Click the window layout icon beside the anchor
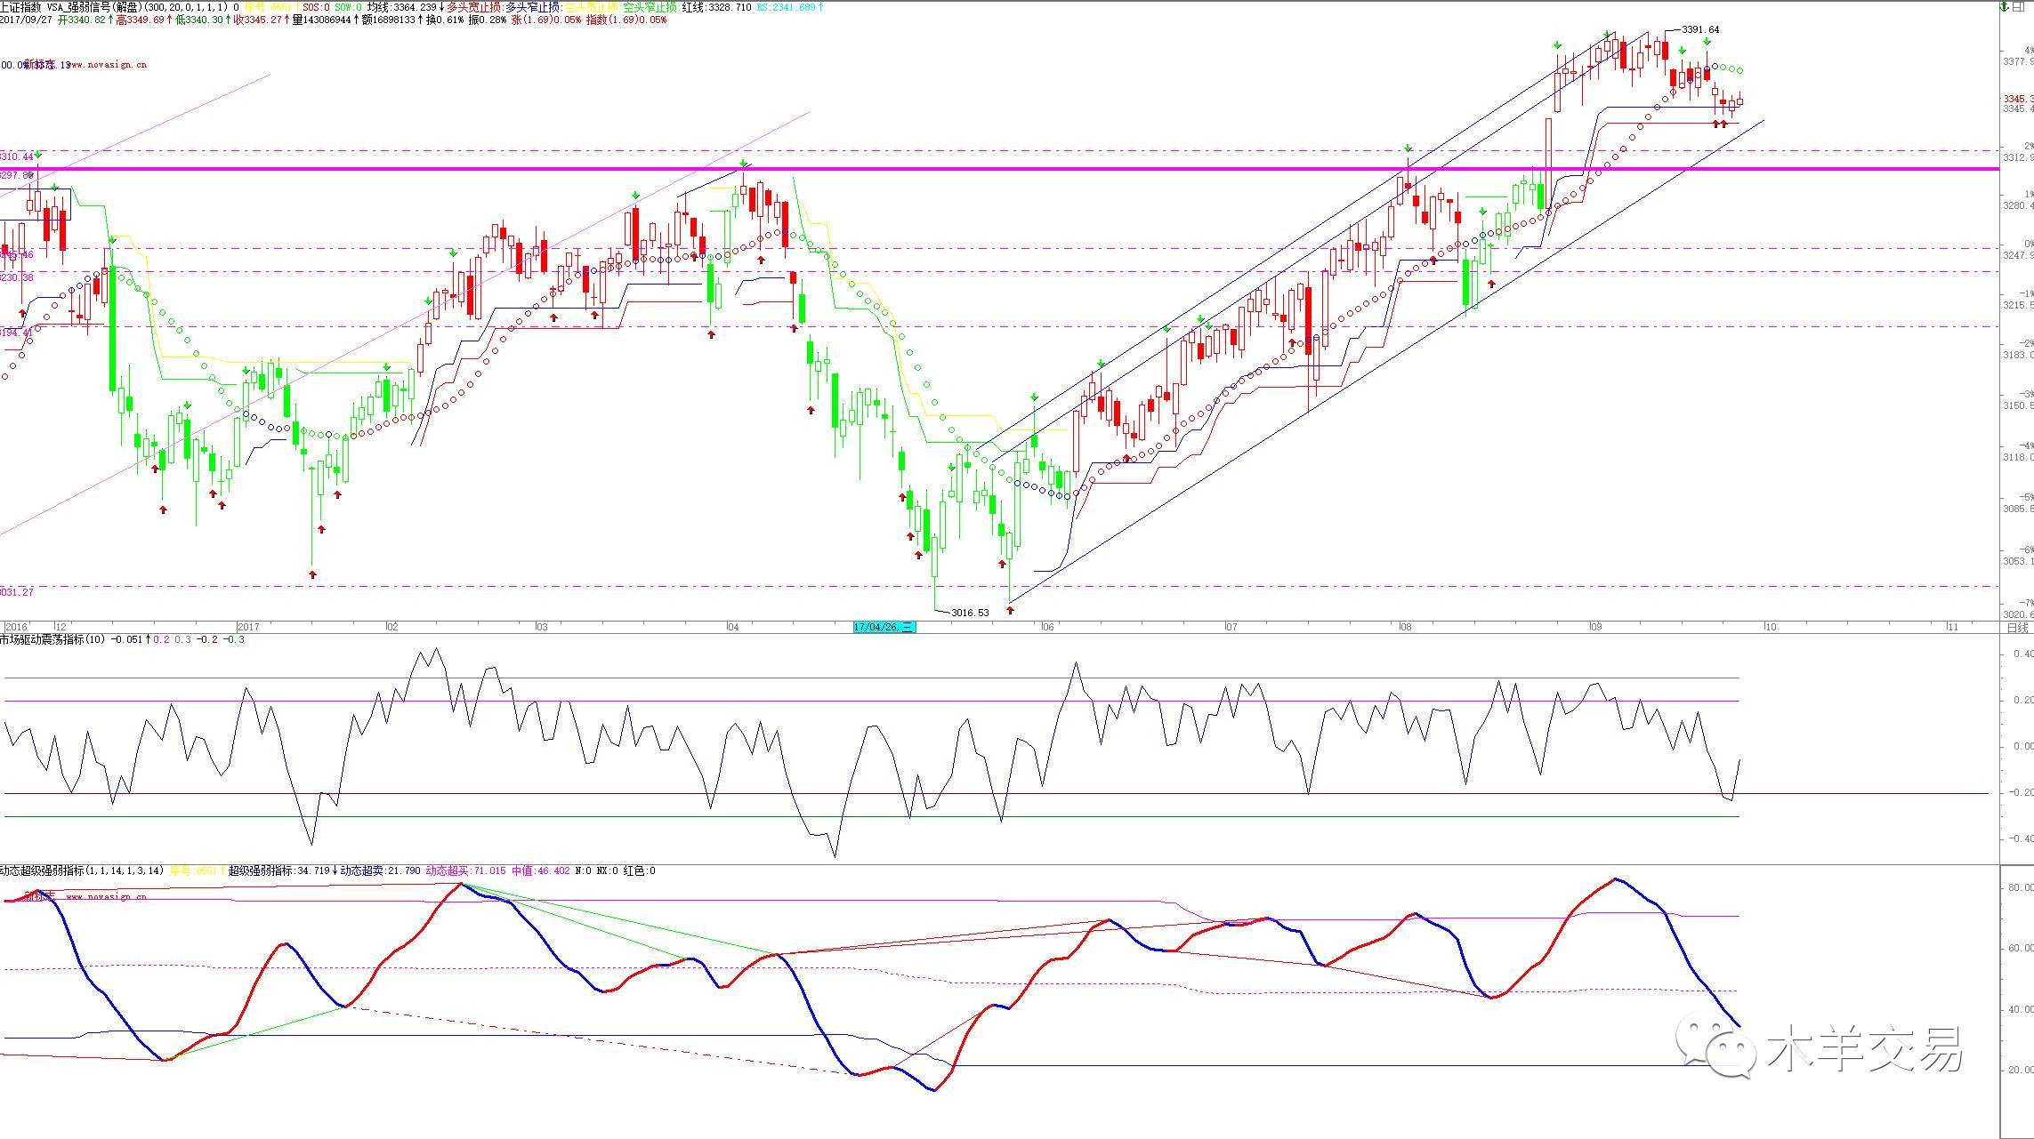This screenshot has width=2034, height=1139. [2019, 6]
